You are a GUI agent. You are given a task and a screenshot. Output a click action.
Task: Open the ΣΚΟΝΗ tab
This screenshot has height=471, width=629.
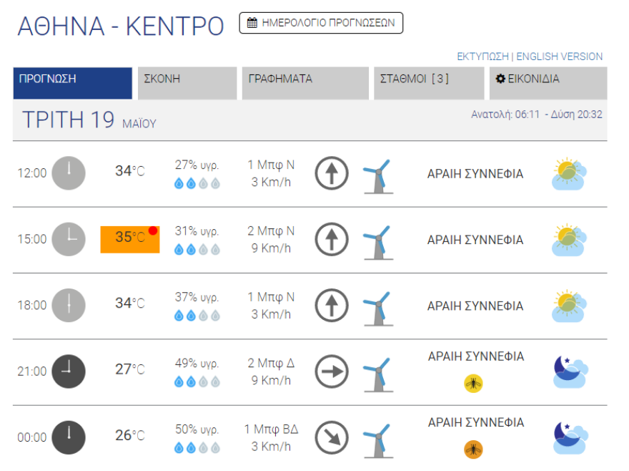point(187,83)
